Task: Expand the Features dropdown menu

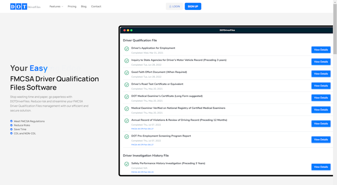Action: coord(56,6)
